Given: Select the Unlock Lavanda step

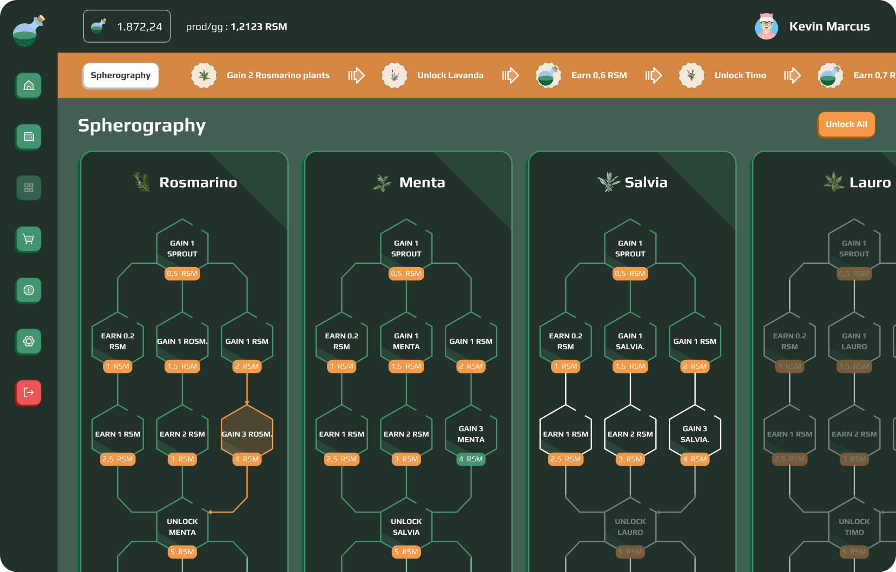Looking at the screenshot, I should coord(450,76).
